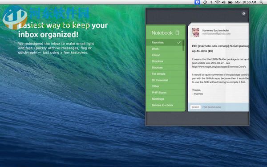The height and width of the screenshot is (167, 267).
Task: Click the battery status icon
Action: pyautogui.click(x=230, y=2)
